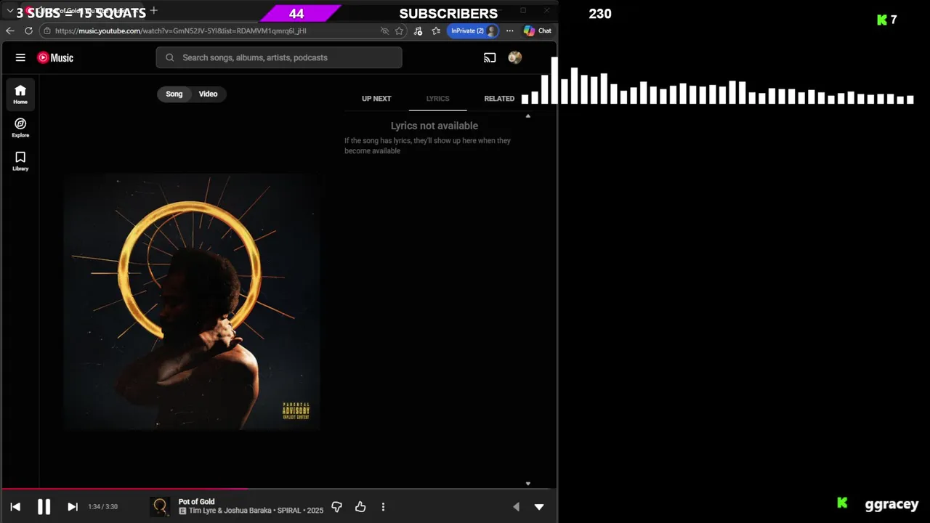Open the tab actions dropdown chevron
This screenshot has width=930, height=523.
10,12
